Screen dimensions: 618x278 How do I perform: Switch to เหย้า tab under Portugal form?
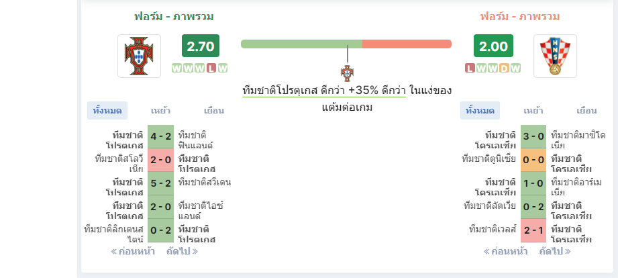point(160,110)
